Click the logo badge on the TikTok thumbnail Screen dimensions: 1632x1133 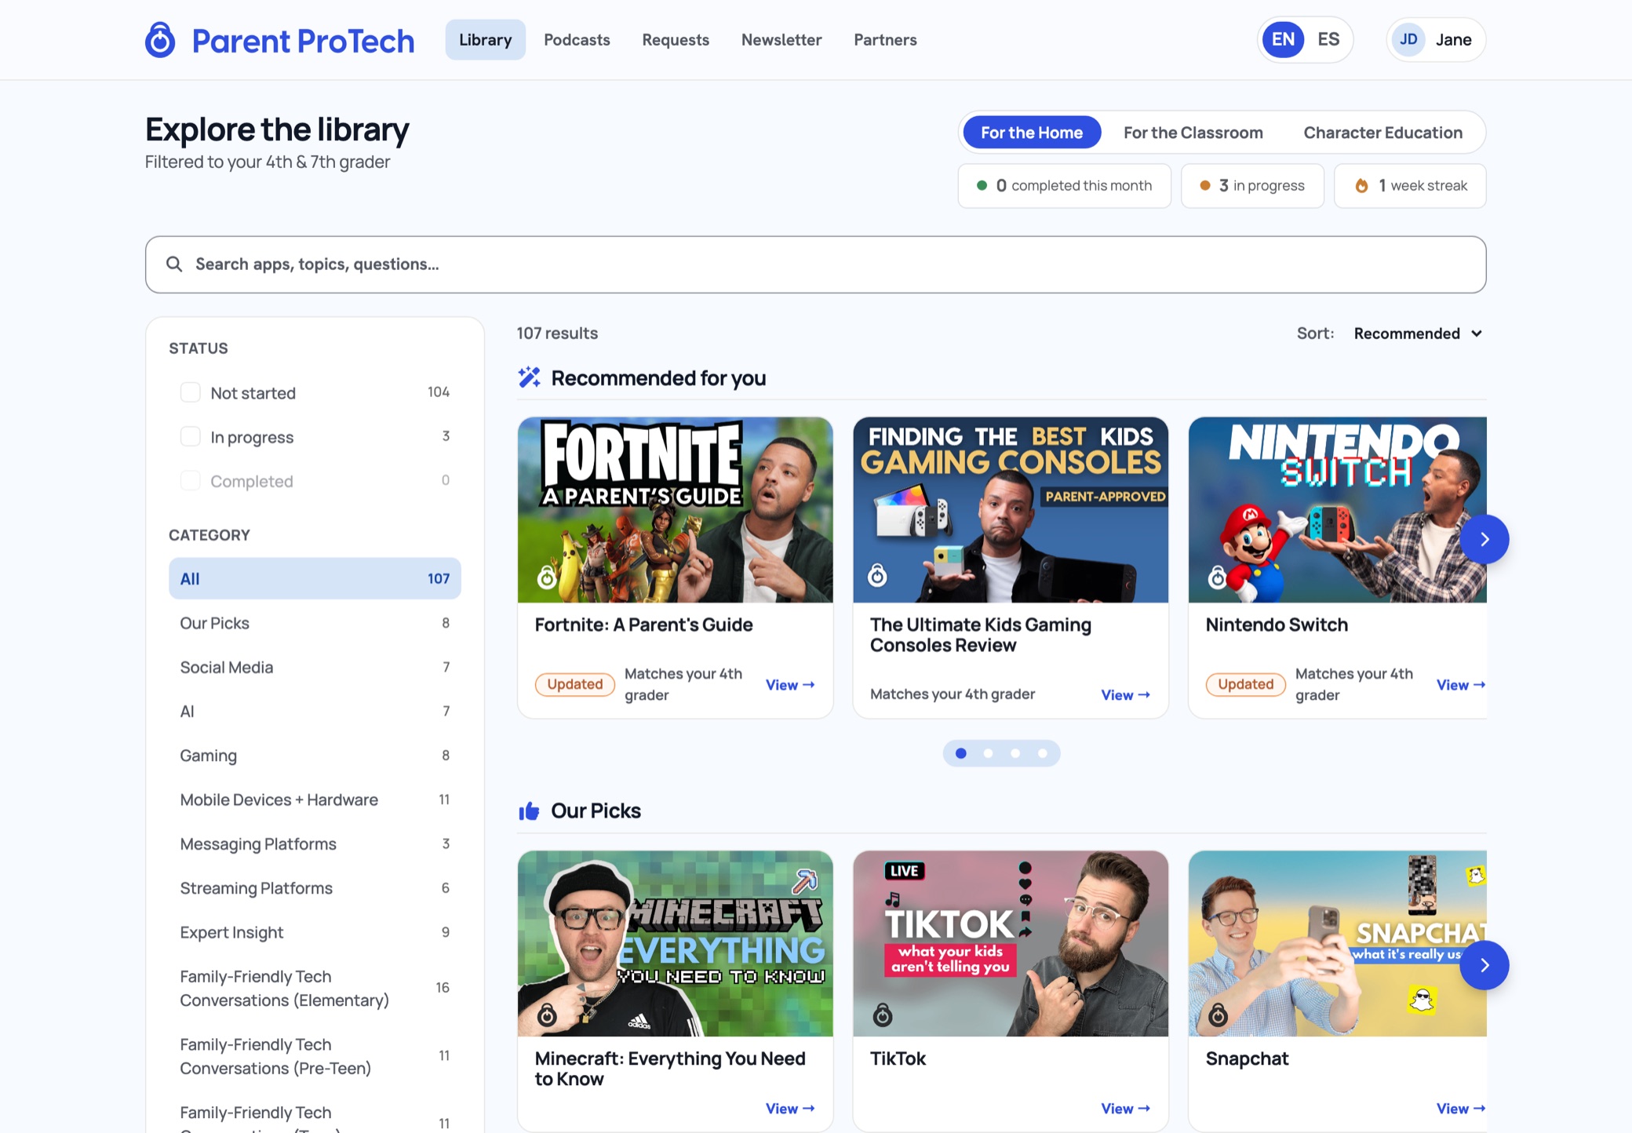click(x=883, y=1015)
